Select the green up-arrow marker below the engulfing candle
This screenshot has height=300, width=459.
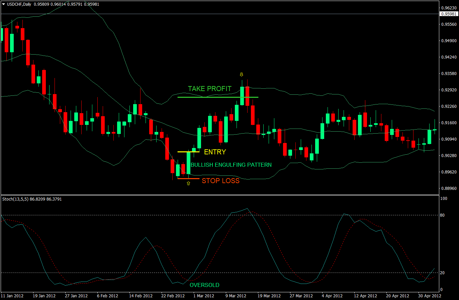tap(188, 183)
